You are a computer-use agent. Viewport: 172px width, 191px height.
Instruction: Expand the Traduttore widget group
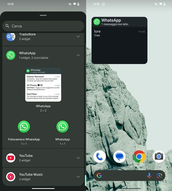tap(78, 36)
